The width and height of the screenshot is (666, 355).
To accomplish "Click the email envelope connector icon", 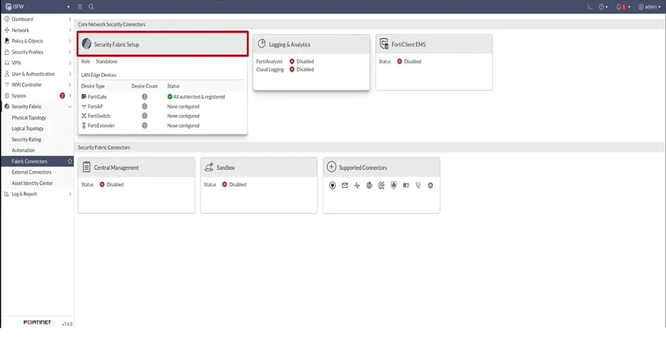I will [345, 185].
